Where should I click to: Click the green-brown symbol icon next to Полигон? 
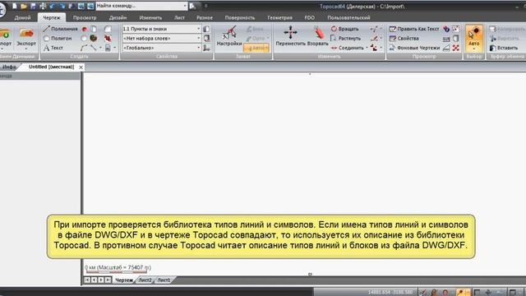point(94,39)
